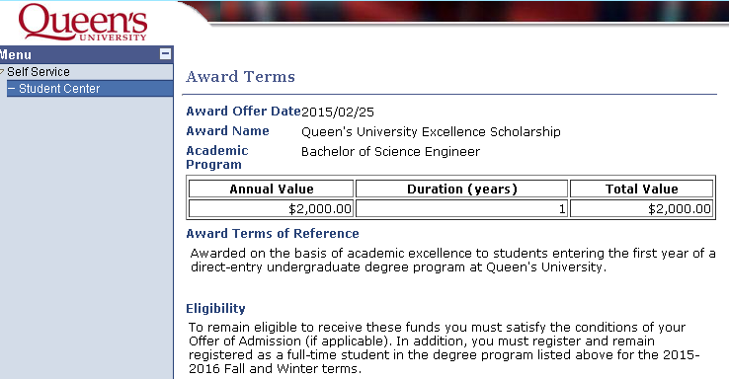Click the Queen's University logo
The height and width of the screenshot is (379, 729).
tap(83, 23)
